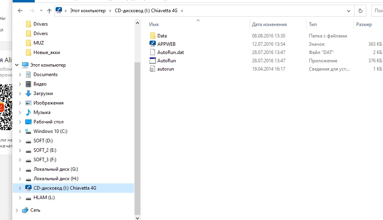Select the AutoRun application icon

click(153, 61)
